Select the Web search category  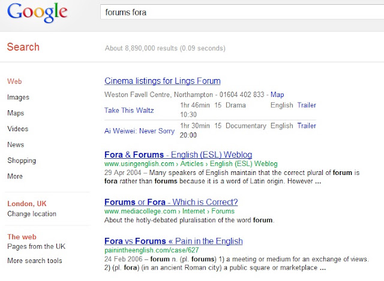pos(14,81)
